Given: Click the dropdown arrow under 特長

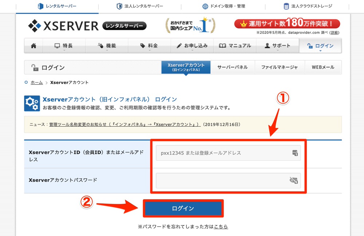Looking at the screenshot, I should click(x=64, y=50).
